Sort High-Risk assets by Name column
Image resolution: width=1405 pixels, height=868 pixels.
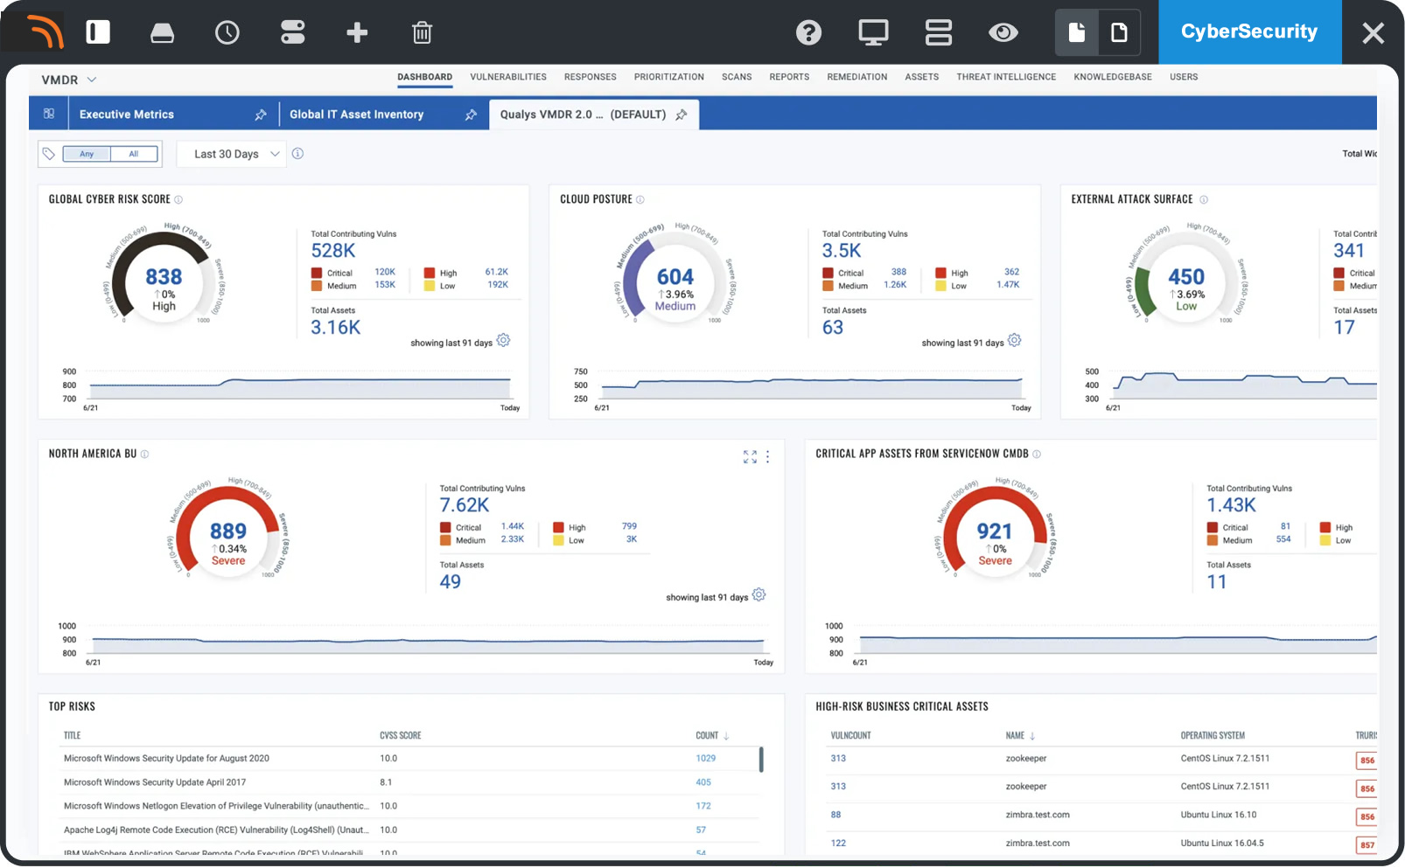click(x=1020, y=735)
